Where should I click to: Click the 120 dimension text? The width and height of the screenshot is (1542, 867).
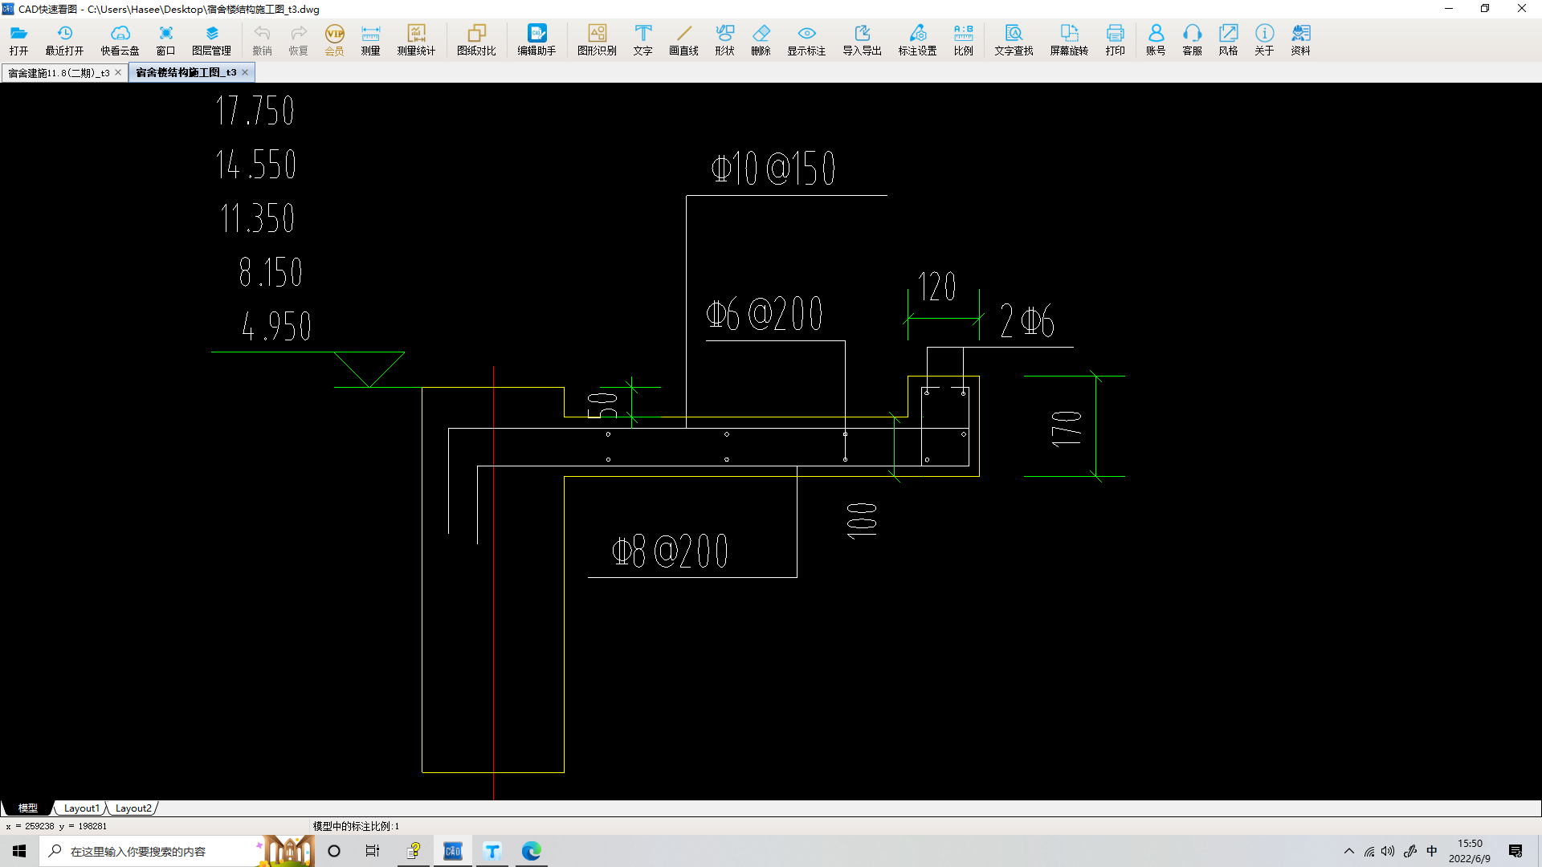tap(936, 287)
